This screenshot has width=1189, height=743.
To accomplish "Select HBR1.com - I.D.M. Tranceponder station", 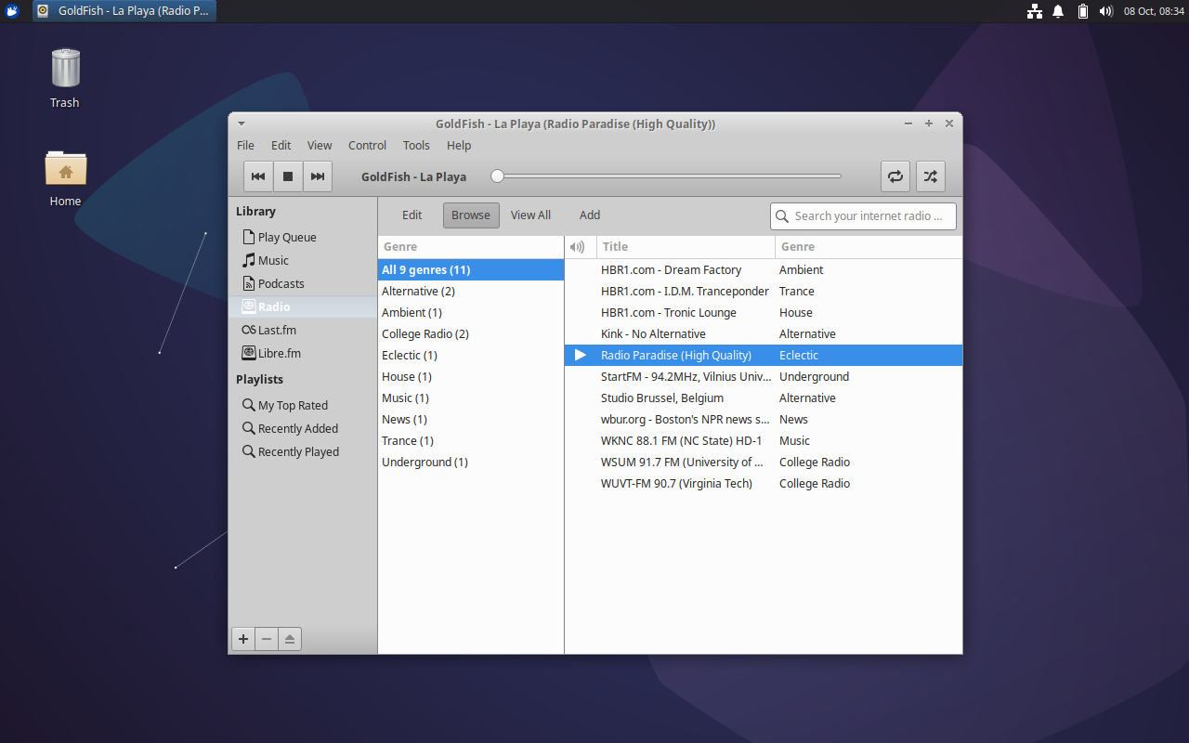I will 764,291.
